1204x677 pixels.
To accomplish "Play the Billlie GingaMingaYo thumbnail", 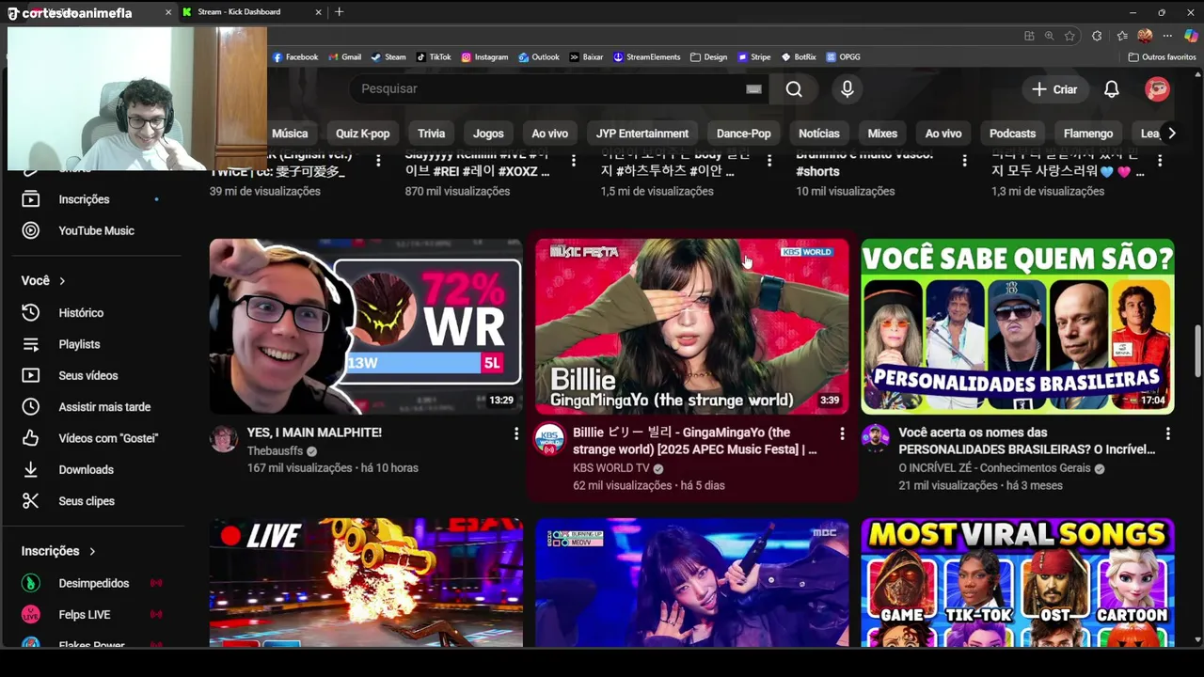I will pos(691,326).
